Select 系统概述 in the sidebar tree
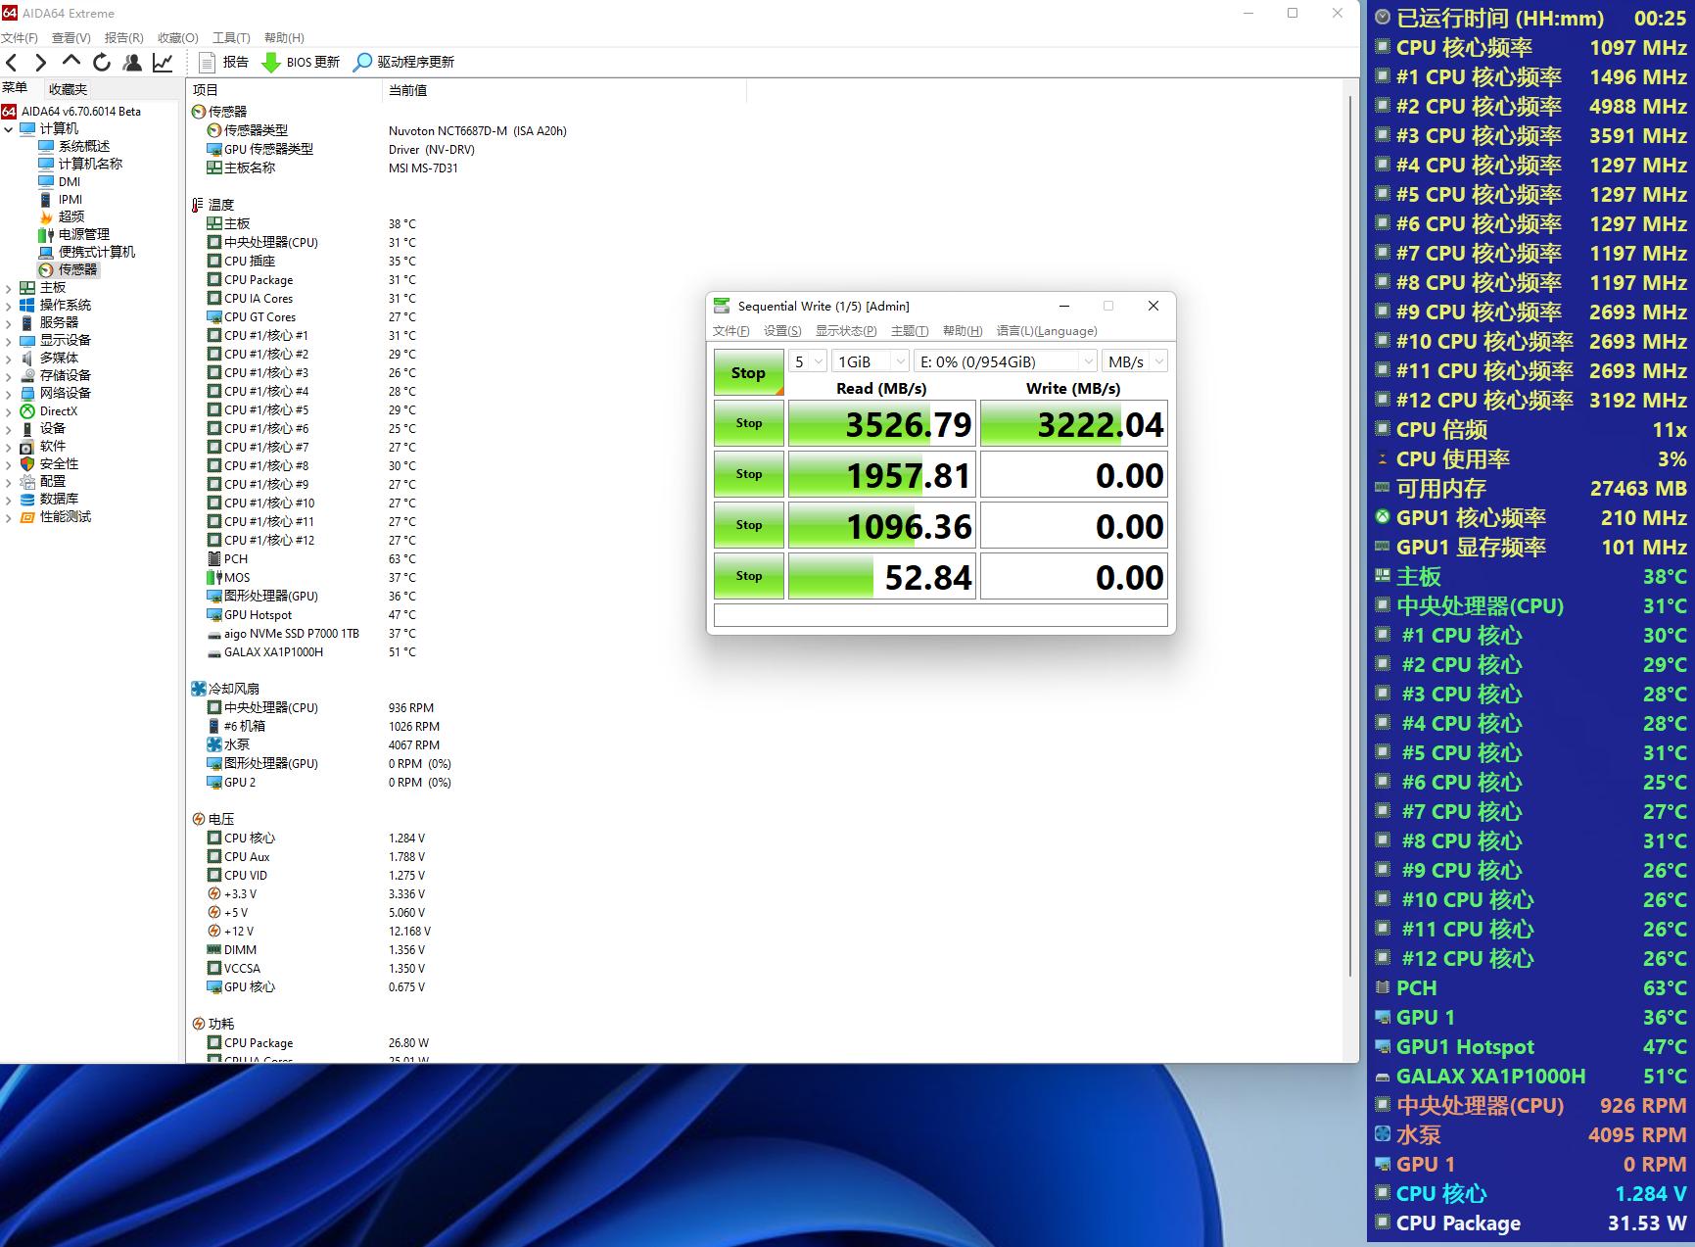The height and width of the screenshot is (1247, 1695). [83, 146]
